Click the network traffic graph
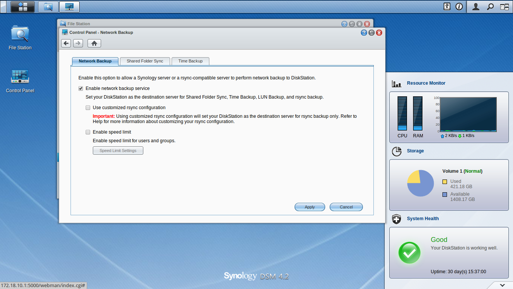The height and width of the screenshot is (289, 513). [x=468, y=114]
